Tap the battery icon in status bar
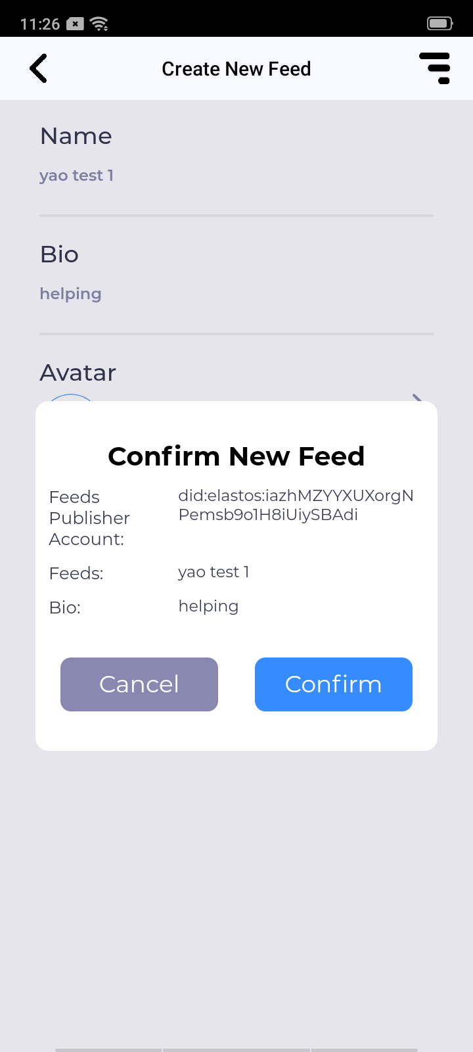Image resolution: width=473 pixels, height=1052 pixels. [x=439, y=24]
